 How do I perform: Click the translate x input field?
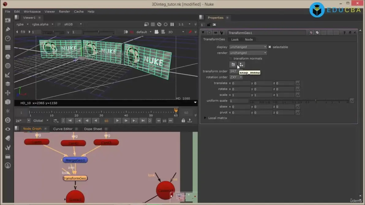tap(241, 83)
